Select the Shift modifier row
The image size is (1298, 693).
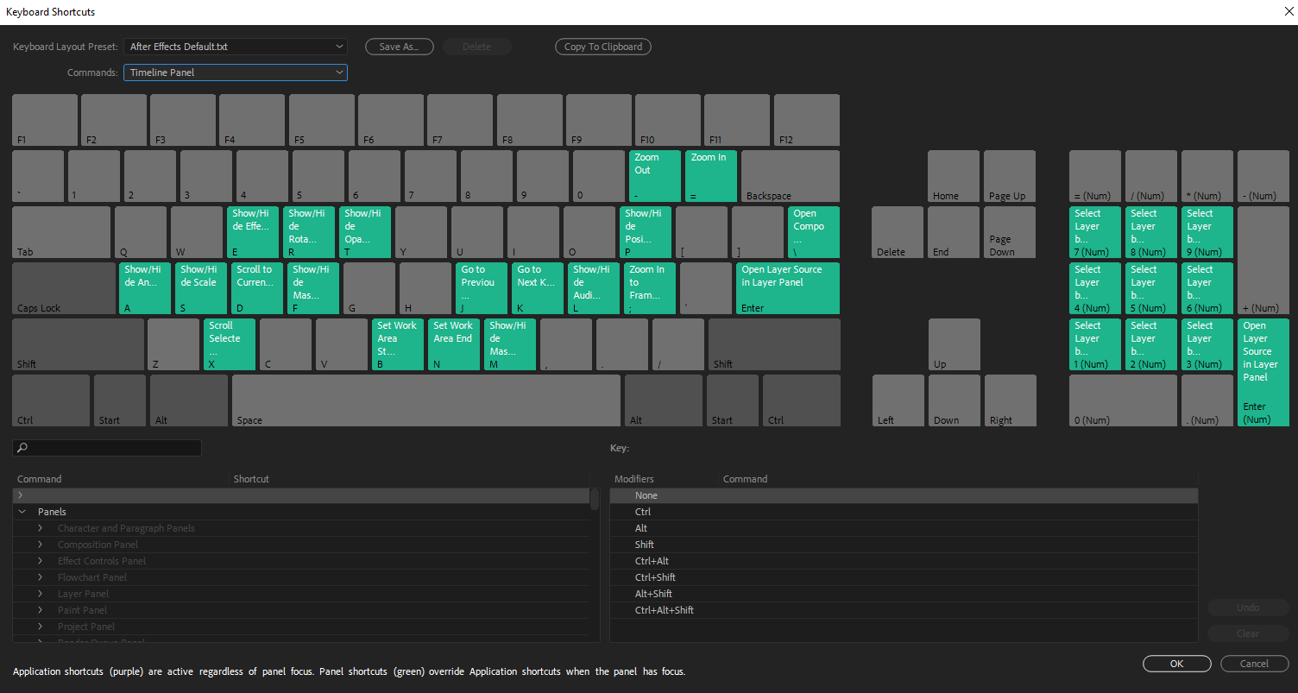(x=904, y=545)
